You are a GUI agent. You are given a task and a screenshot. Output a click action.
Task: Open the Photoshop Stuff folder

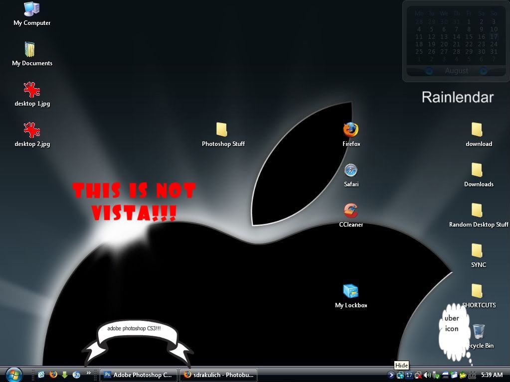(223, 135)
